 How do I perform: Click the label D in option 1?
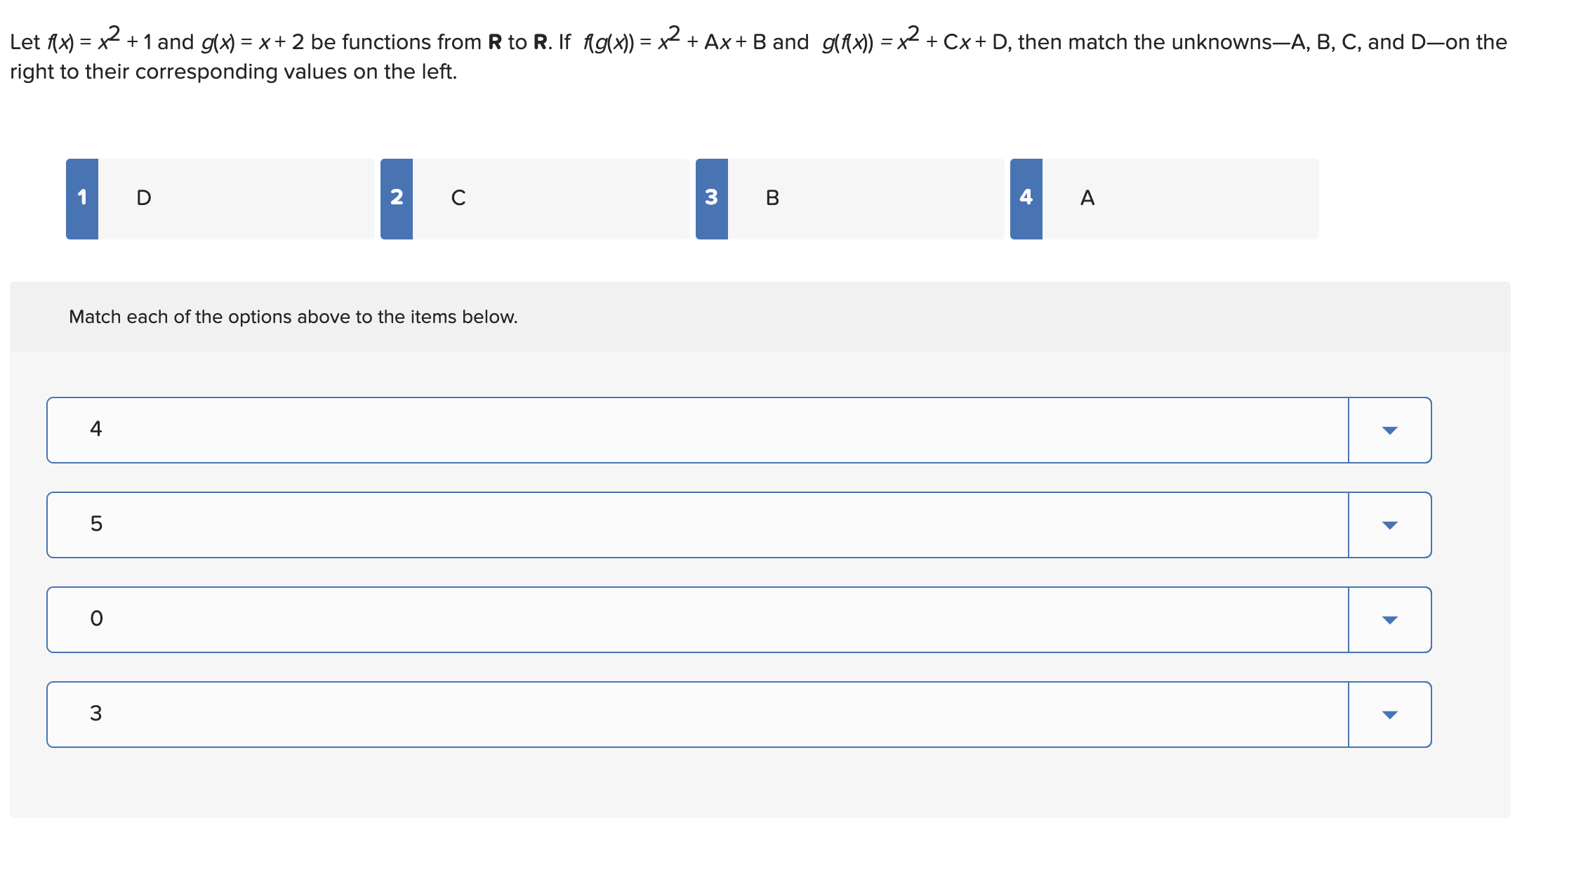pos(144,198)
